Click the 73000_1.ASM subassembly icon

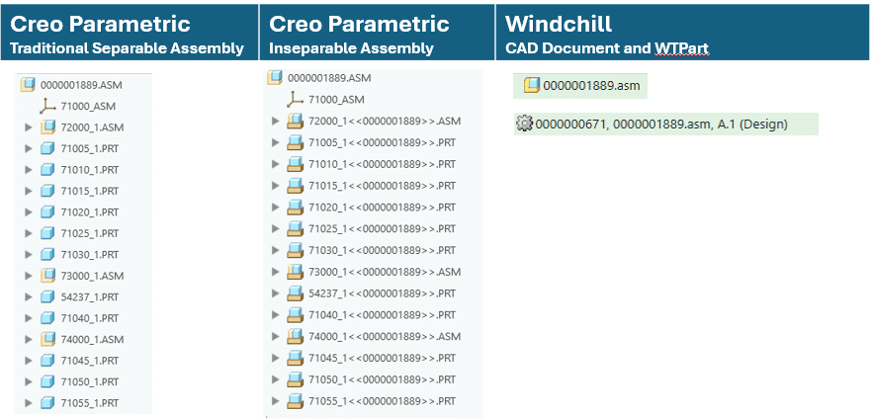47,276
